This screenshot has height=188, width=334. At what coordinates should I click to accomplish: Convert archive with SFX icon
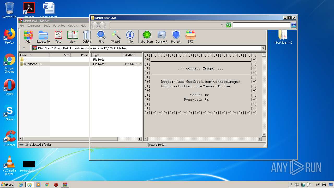point(190,37)
